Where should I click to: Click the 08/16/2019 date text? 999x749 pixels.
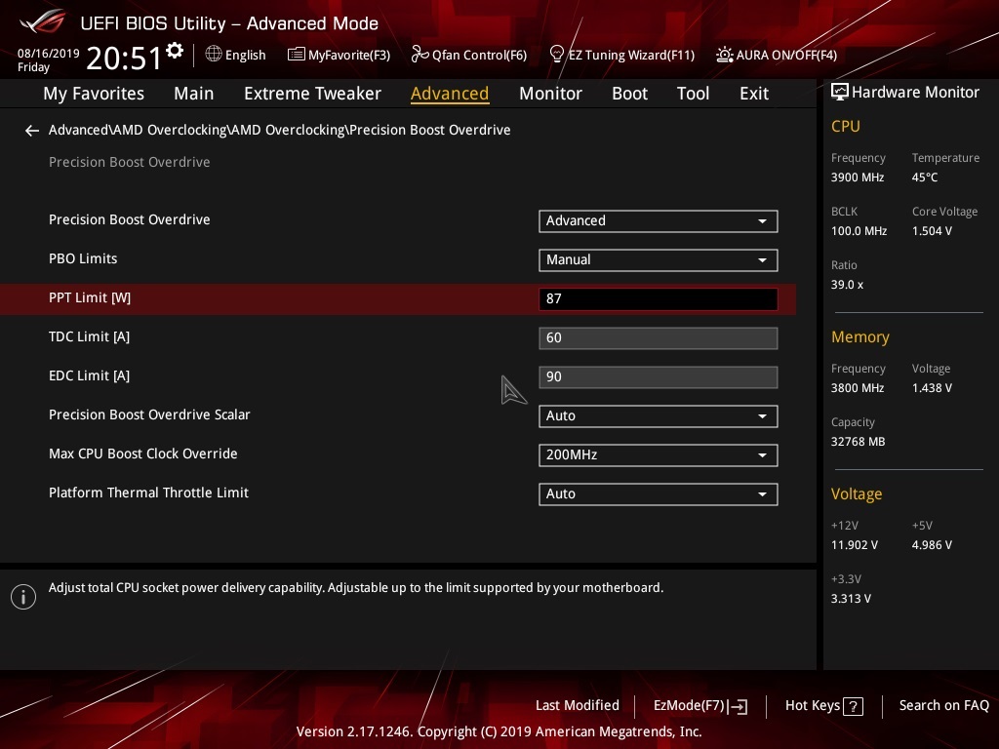point(49,54)
